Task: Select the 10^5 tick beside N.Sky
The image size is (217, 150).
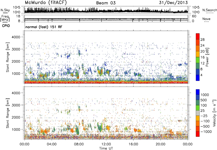Action: (17, 8)
